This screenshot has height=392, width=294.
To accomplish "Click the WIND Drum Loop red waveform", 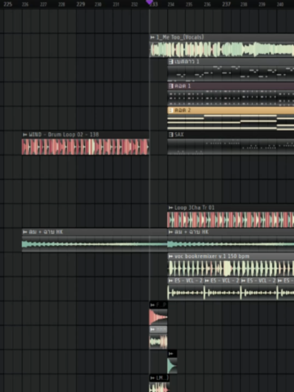I will [85, 147].
